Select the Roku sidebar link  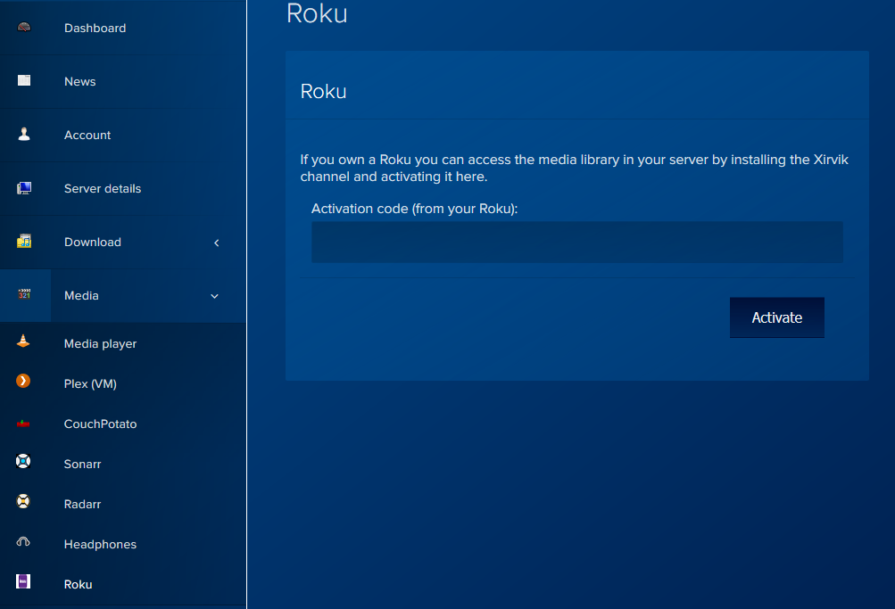click(x=78, y=585)
